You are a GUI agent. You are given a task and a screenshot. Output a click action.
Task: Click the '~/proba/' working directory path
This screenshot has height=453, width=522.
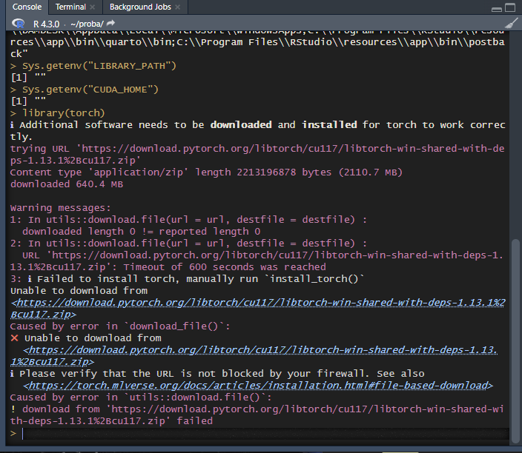pos(87,24)
